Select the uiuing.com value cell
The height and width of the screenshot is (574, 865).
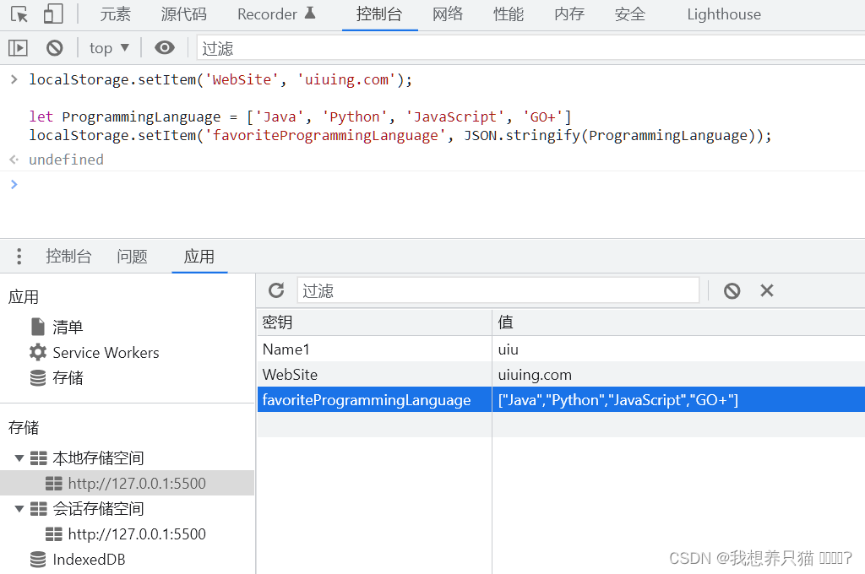click(678, 375)
